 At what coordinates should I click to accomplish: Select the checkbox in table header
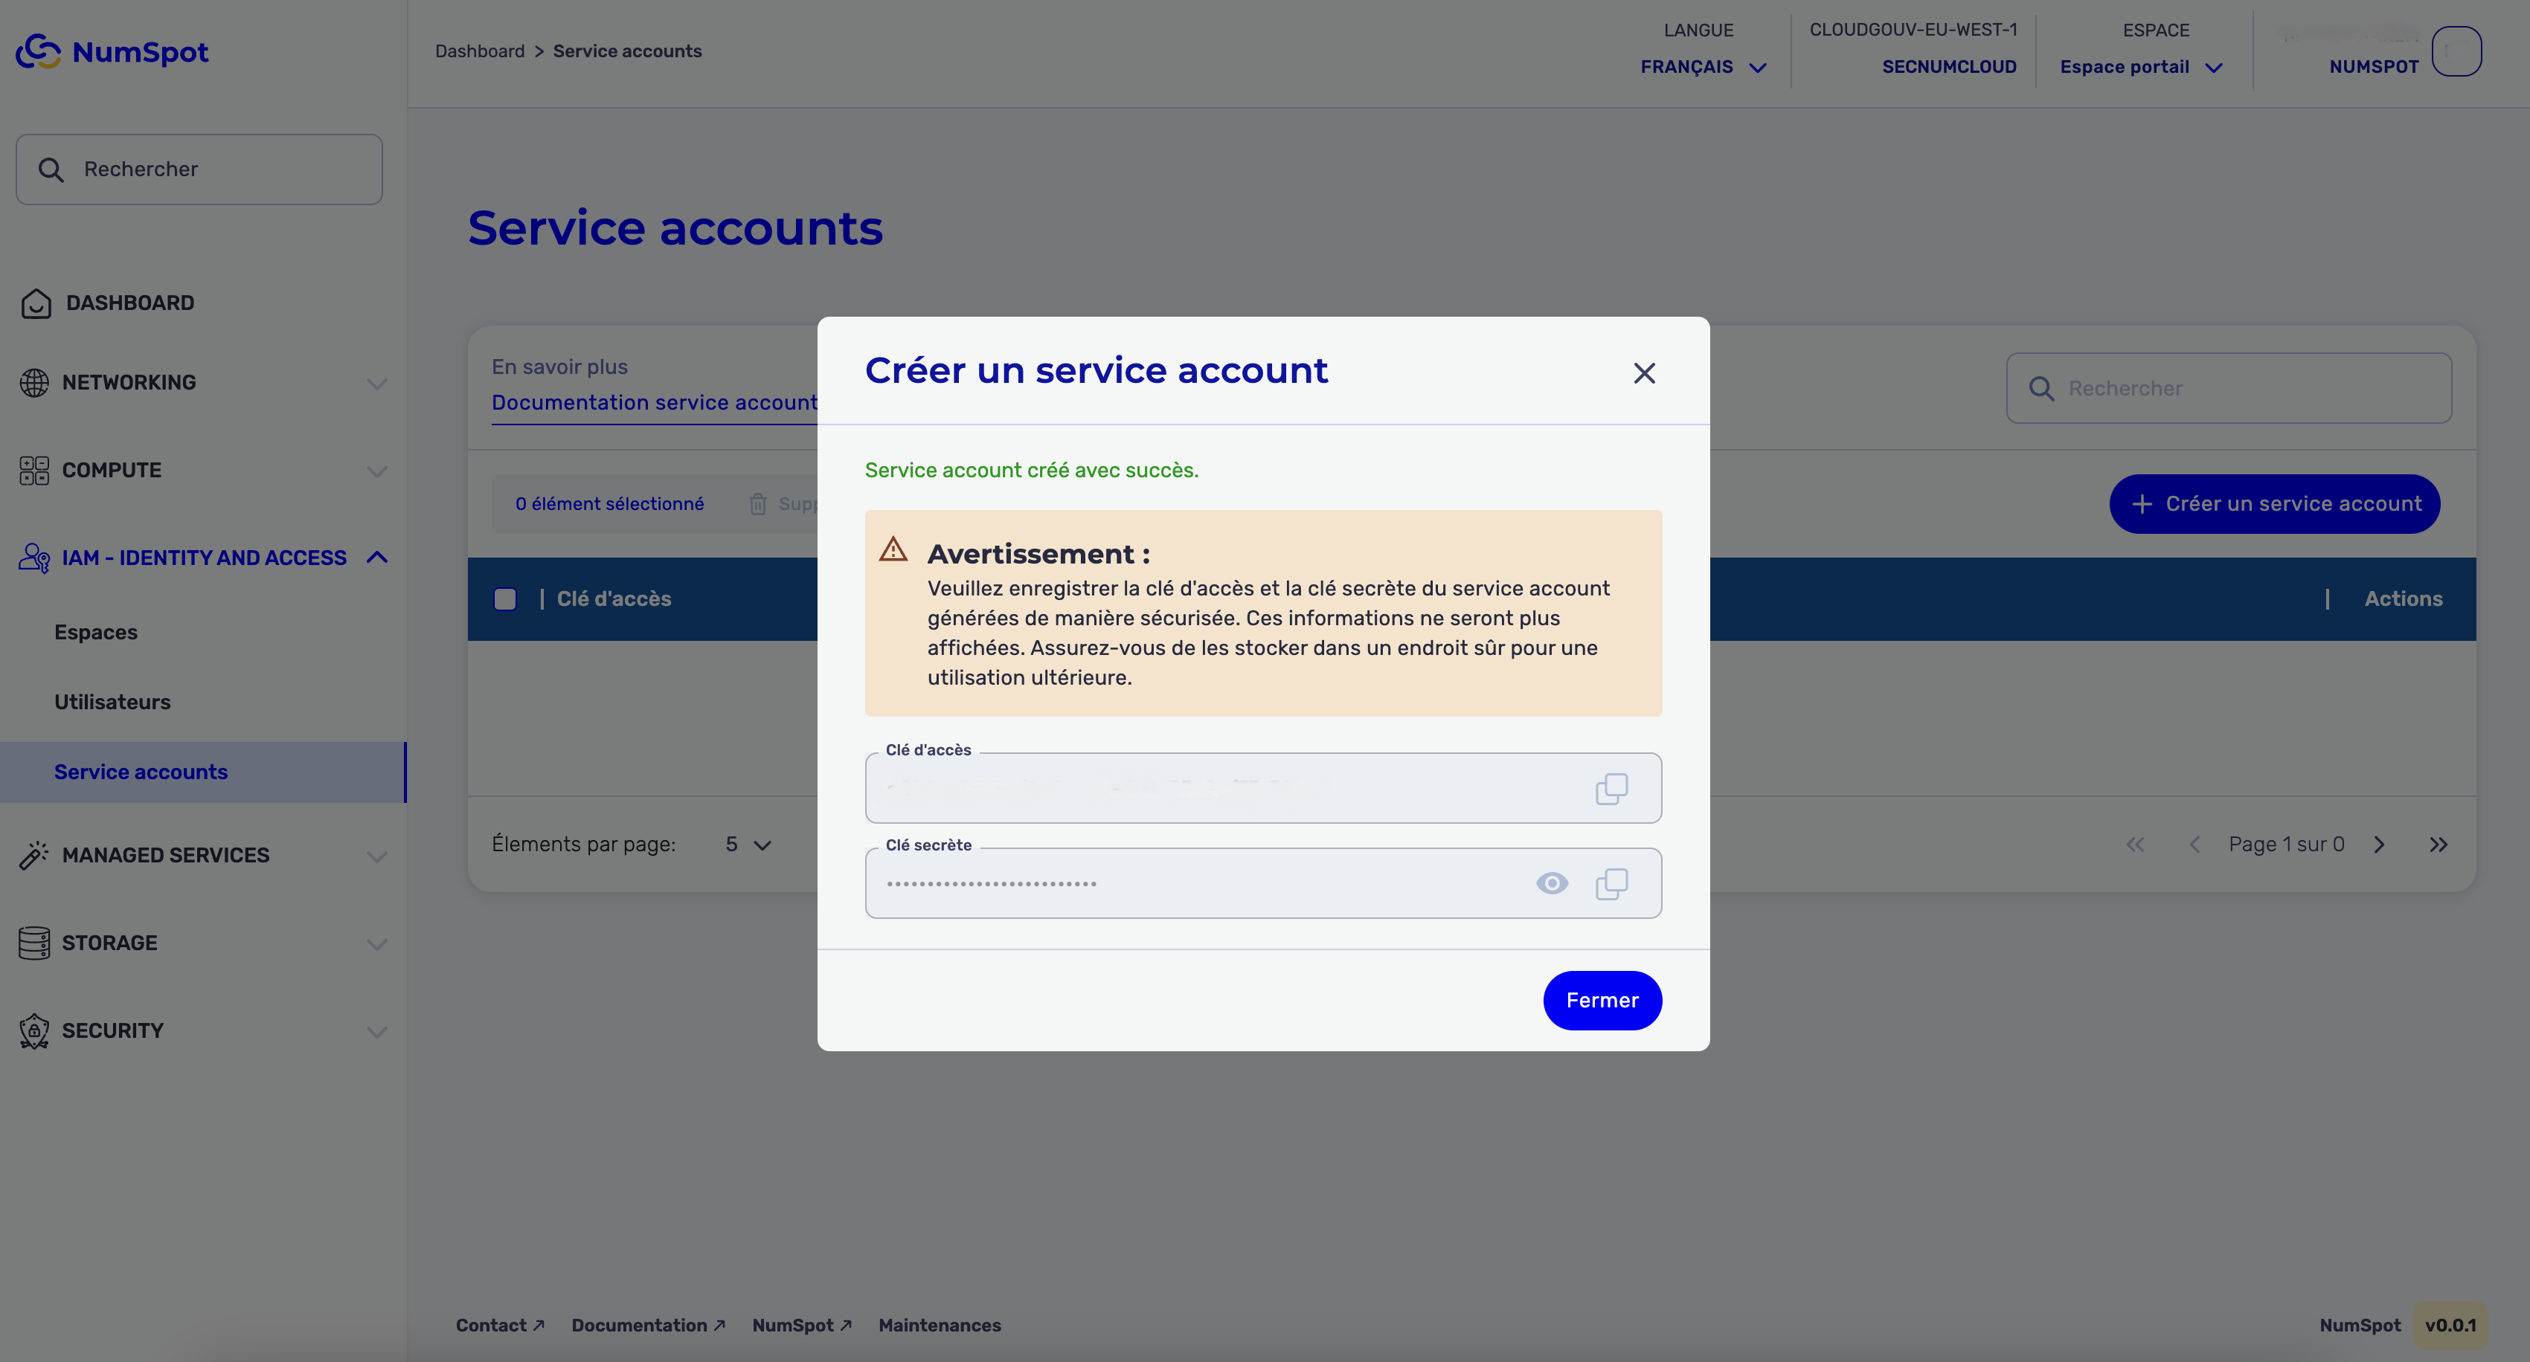(504, 598)
